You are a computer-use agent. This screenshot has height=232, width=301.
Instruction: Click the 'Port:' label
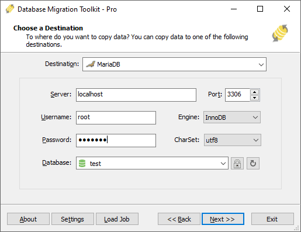tap(215, 94)
